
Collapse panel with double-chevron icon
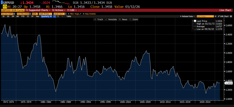215,16
